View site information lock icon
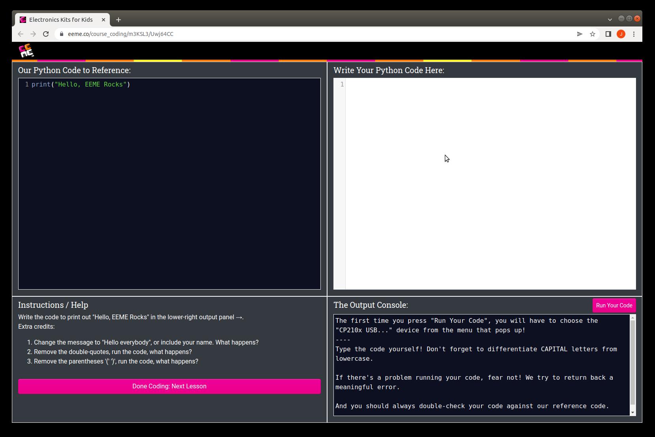Viewport: 655px width, 437px height. click(x=61, y=34)
